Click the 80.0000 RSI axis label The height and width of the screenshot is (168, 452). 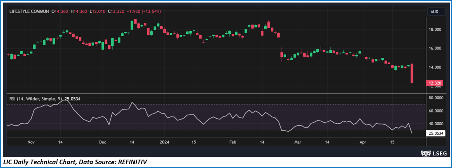[x=435, y=98]
